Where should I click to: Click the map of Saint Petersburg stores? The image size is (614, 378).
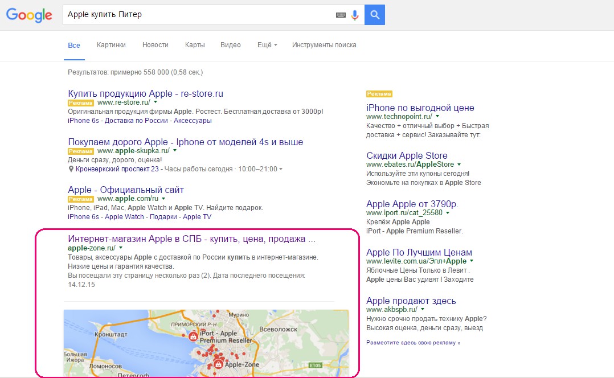(206, 343)
